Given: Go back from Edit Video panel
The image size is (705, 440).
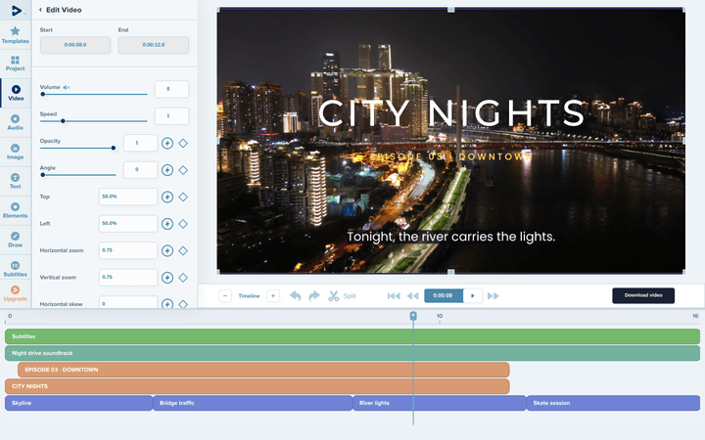Looking at the screenshot, I should [40, 10].
